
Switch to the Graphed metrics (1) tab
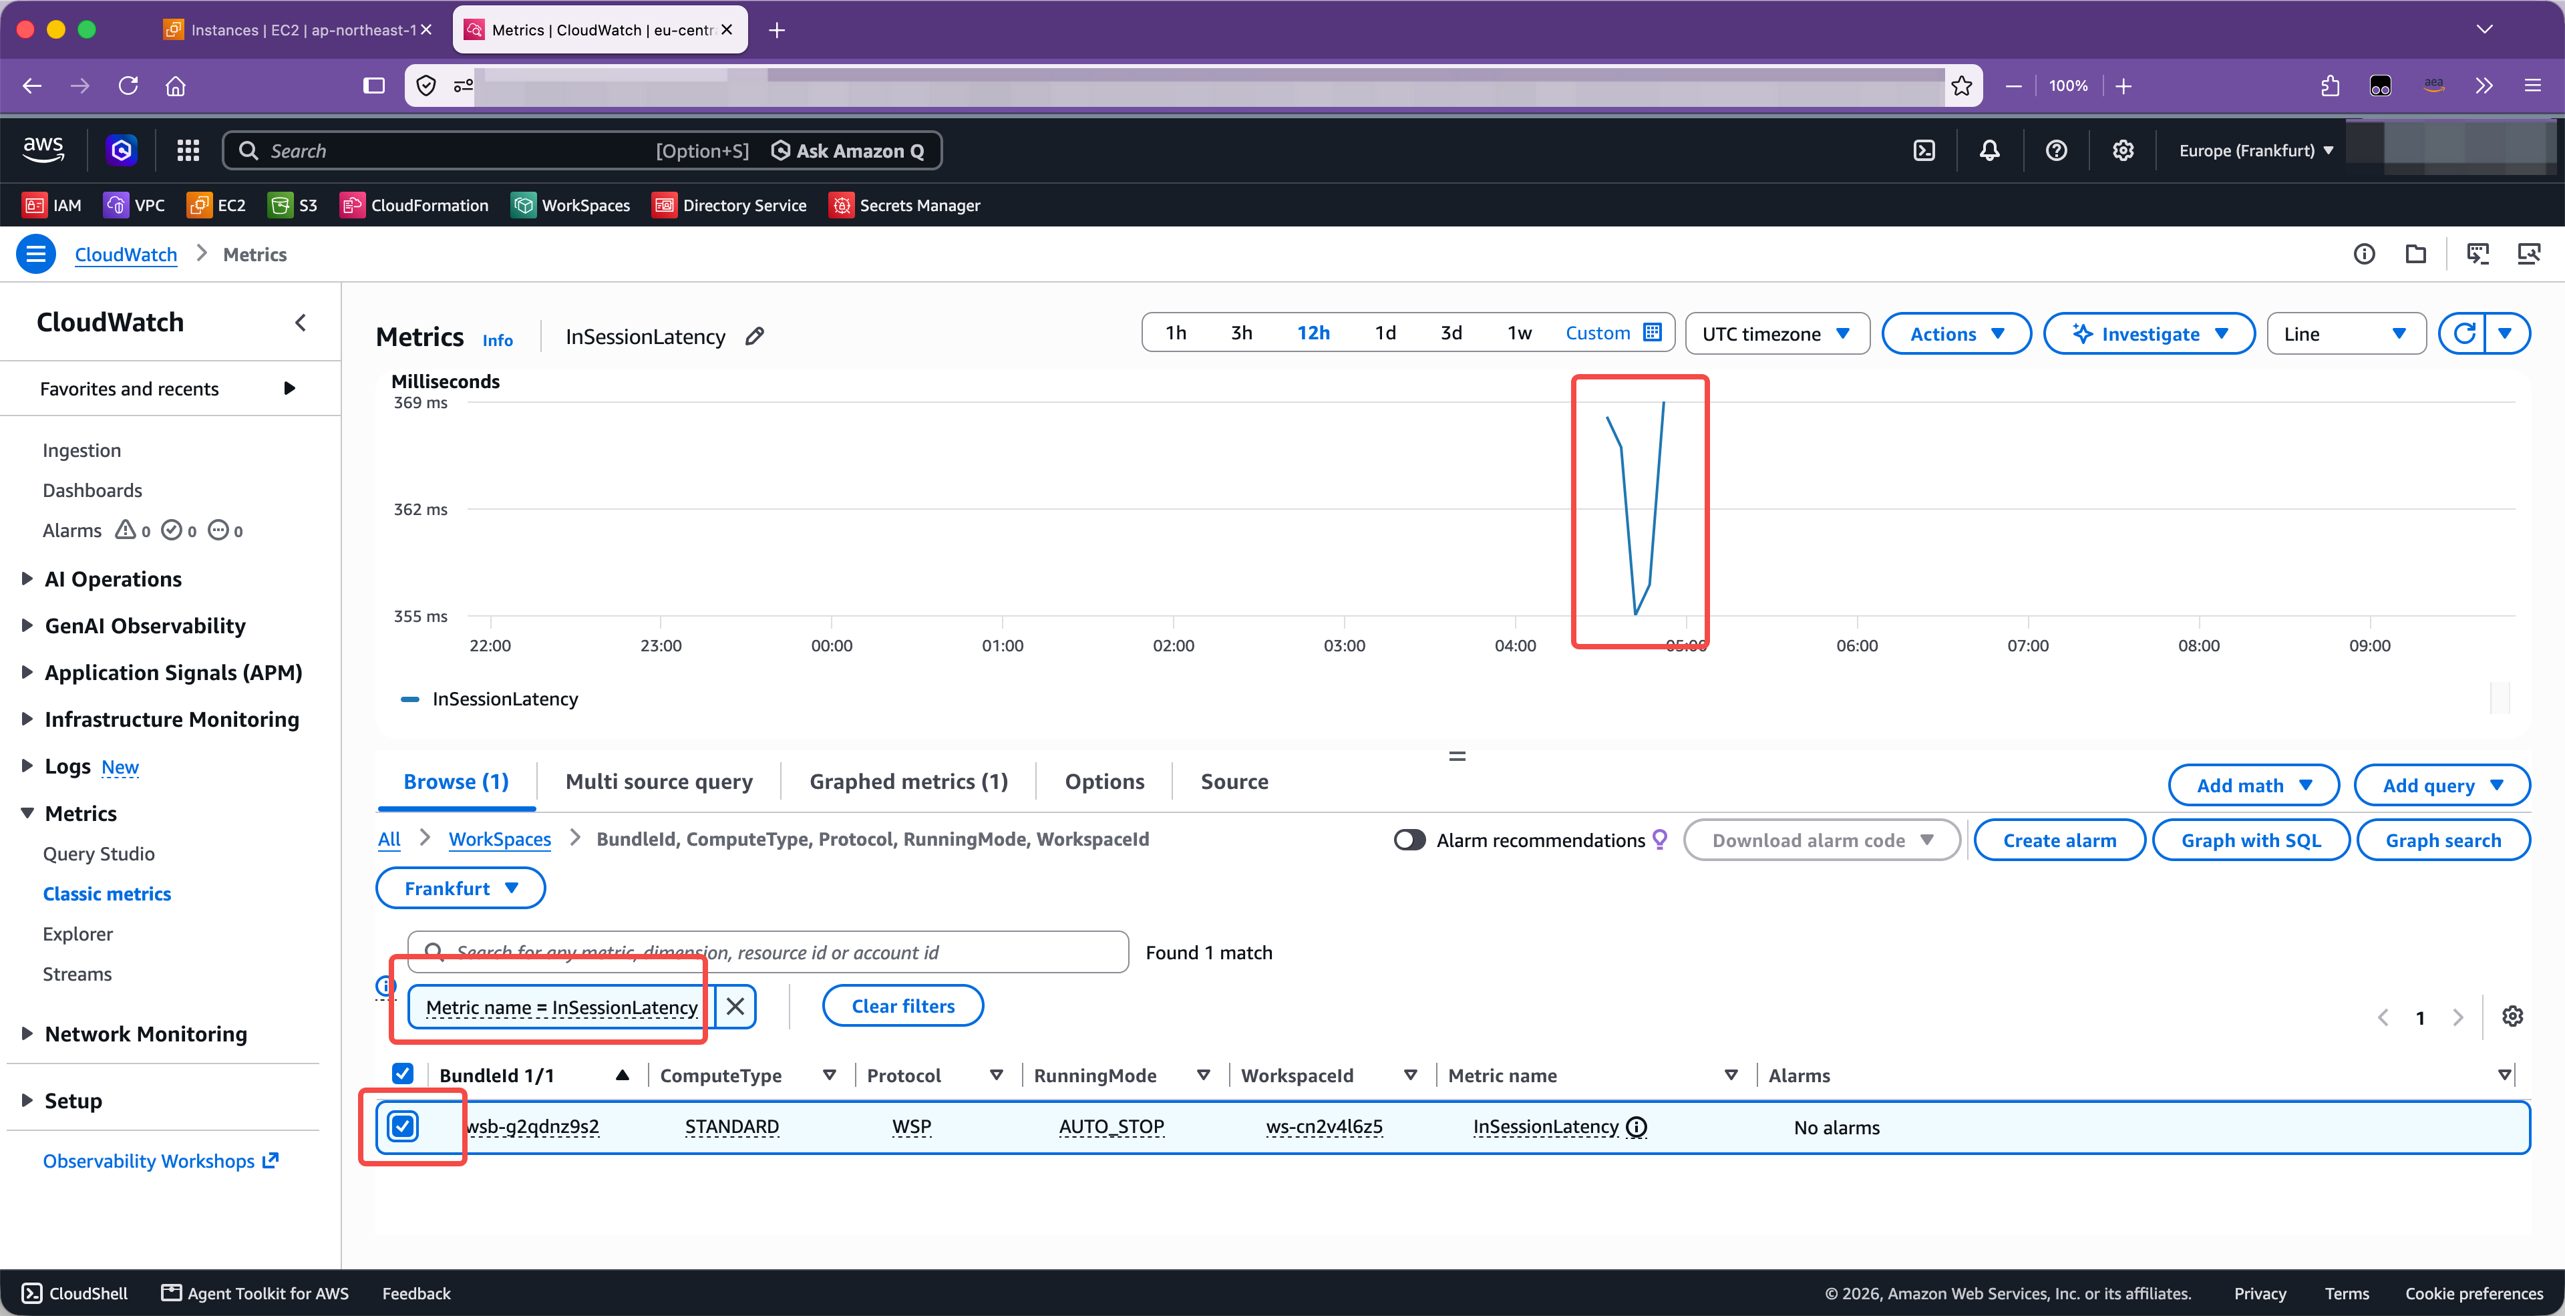(908, 782)
